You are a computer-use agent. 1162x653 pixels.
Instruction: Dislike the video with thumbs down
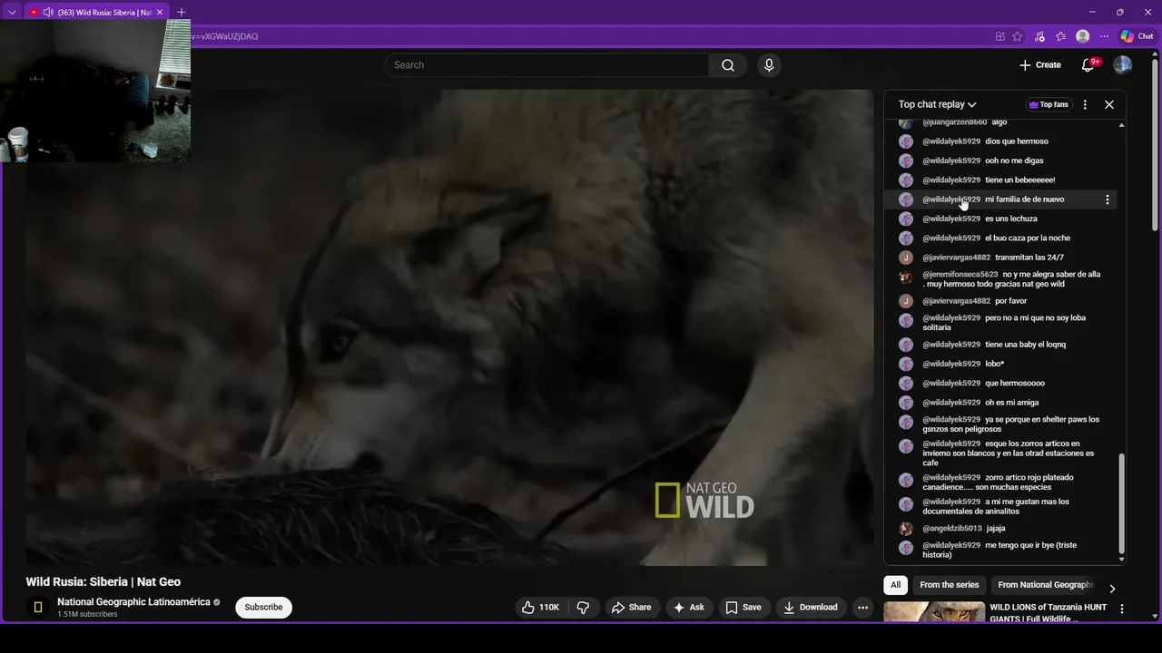tap(584, 608)
